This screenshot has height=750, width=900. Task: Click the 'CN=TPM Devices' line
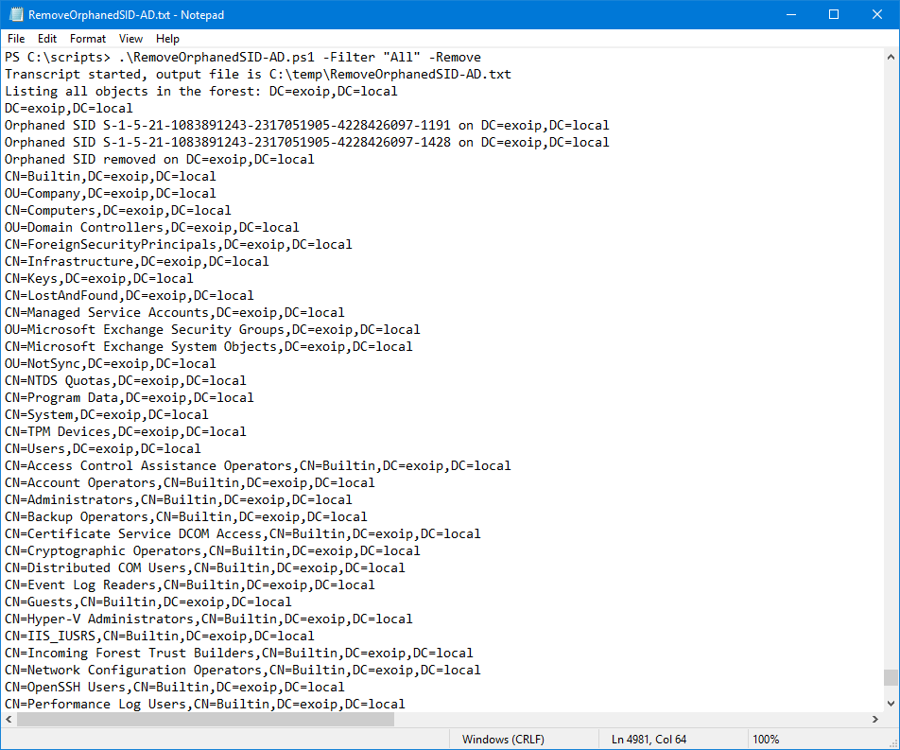(x=125, y=432)
